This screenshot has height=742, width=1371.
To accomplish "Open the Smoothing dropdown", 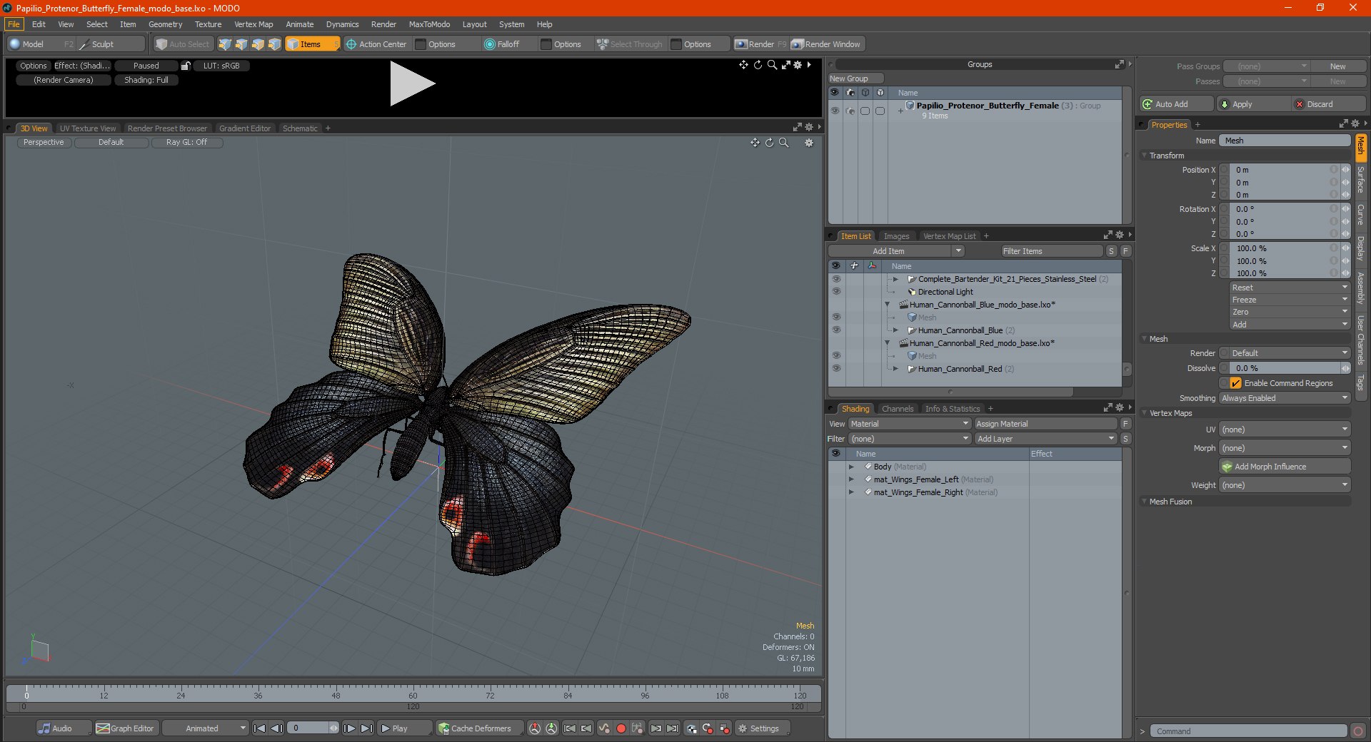I will click(1284, 398).
